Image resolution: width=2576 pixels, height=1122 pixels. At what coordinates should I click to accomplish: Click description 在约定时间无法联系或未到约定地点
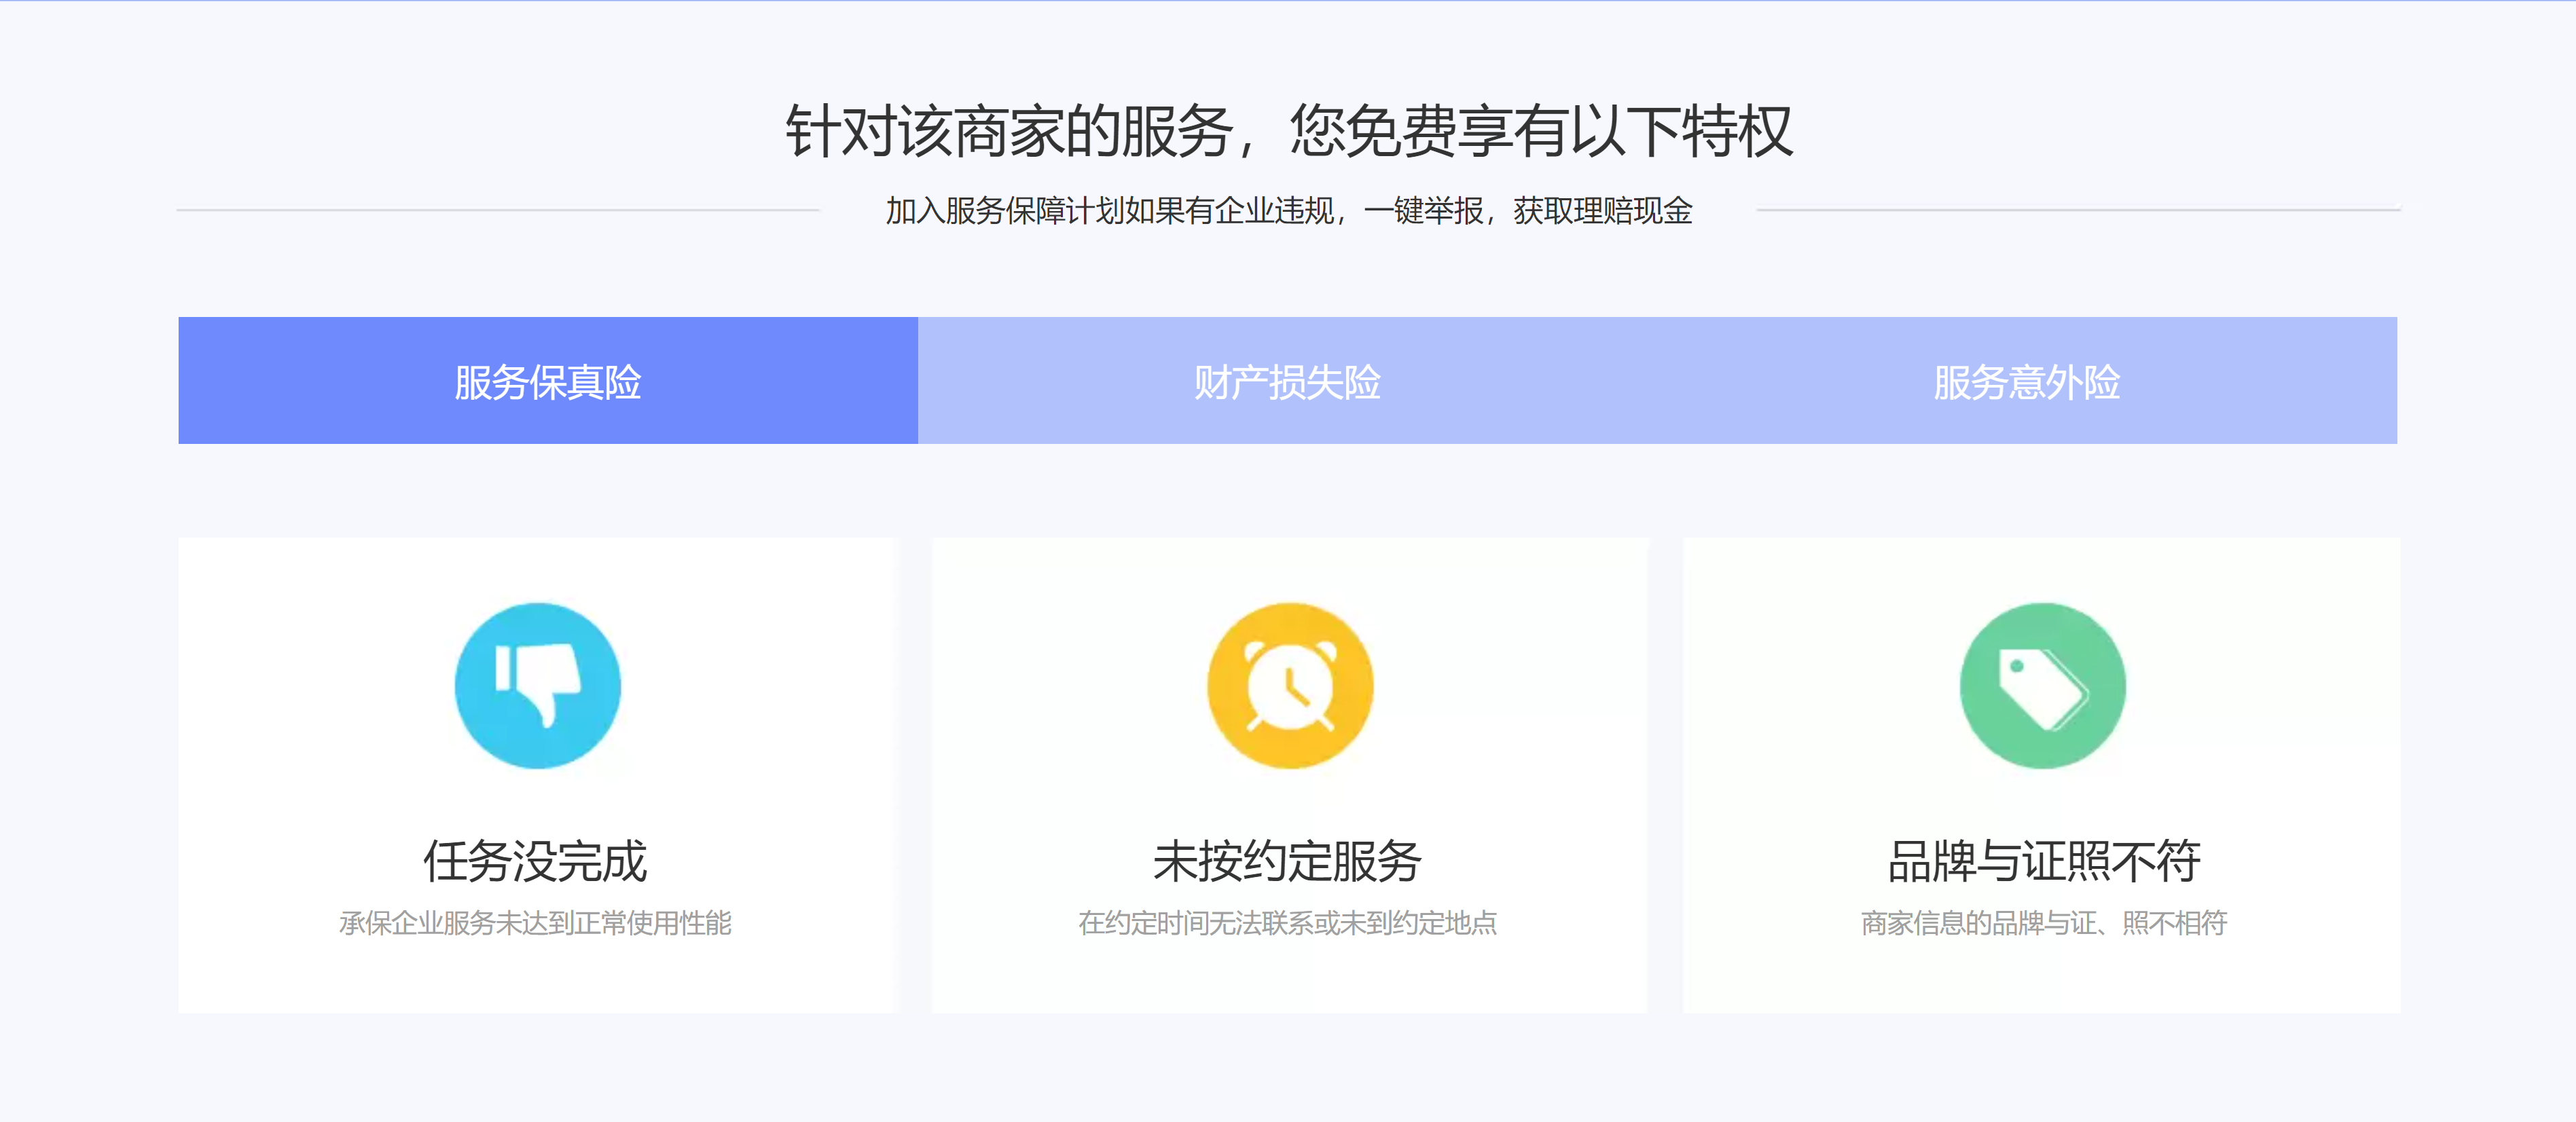tap(1287, 922)
